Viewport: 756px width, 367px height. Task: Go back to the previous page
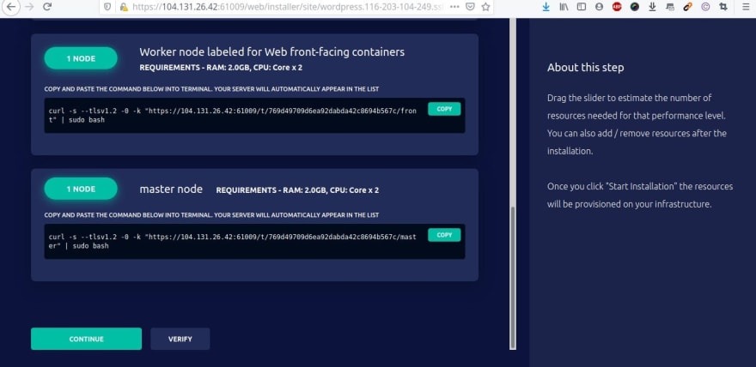10,7
